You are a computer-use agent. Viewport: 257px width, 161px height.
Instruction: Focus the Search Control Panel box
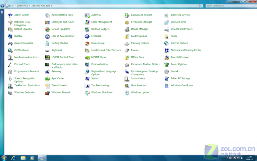coord(231,6)
